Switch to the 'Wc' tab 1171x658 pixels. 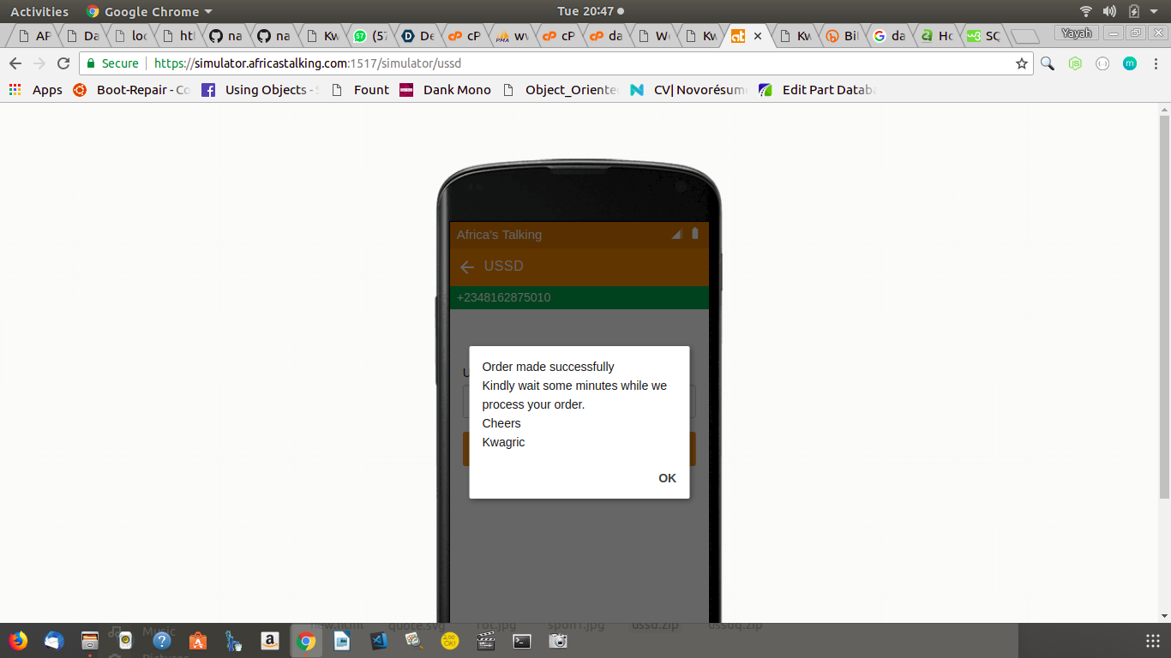coord(654,36)
